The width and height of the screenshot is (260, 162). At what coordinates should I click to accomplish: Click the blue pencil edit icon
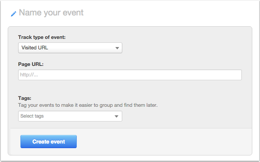(14, 14)
